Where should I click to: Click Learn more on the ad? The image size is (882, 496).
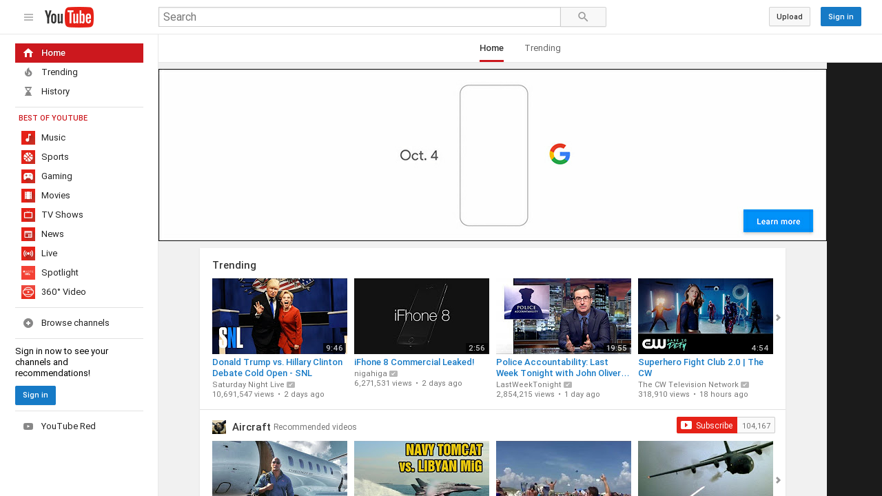pos(778,221)
